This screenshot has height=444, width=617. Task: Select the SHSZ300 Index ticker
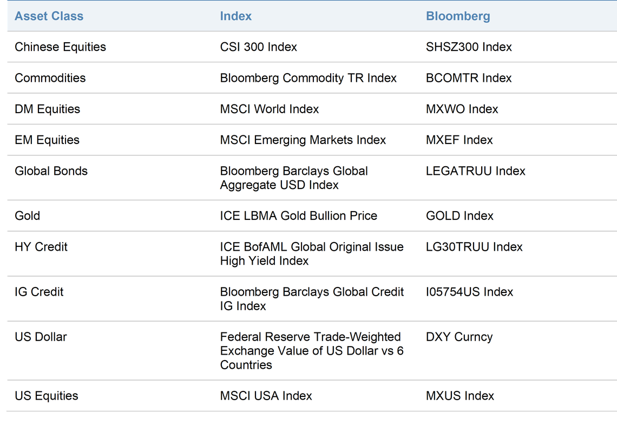(469, 47)
